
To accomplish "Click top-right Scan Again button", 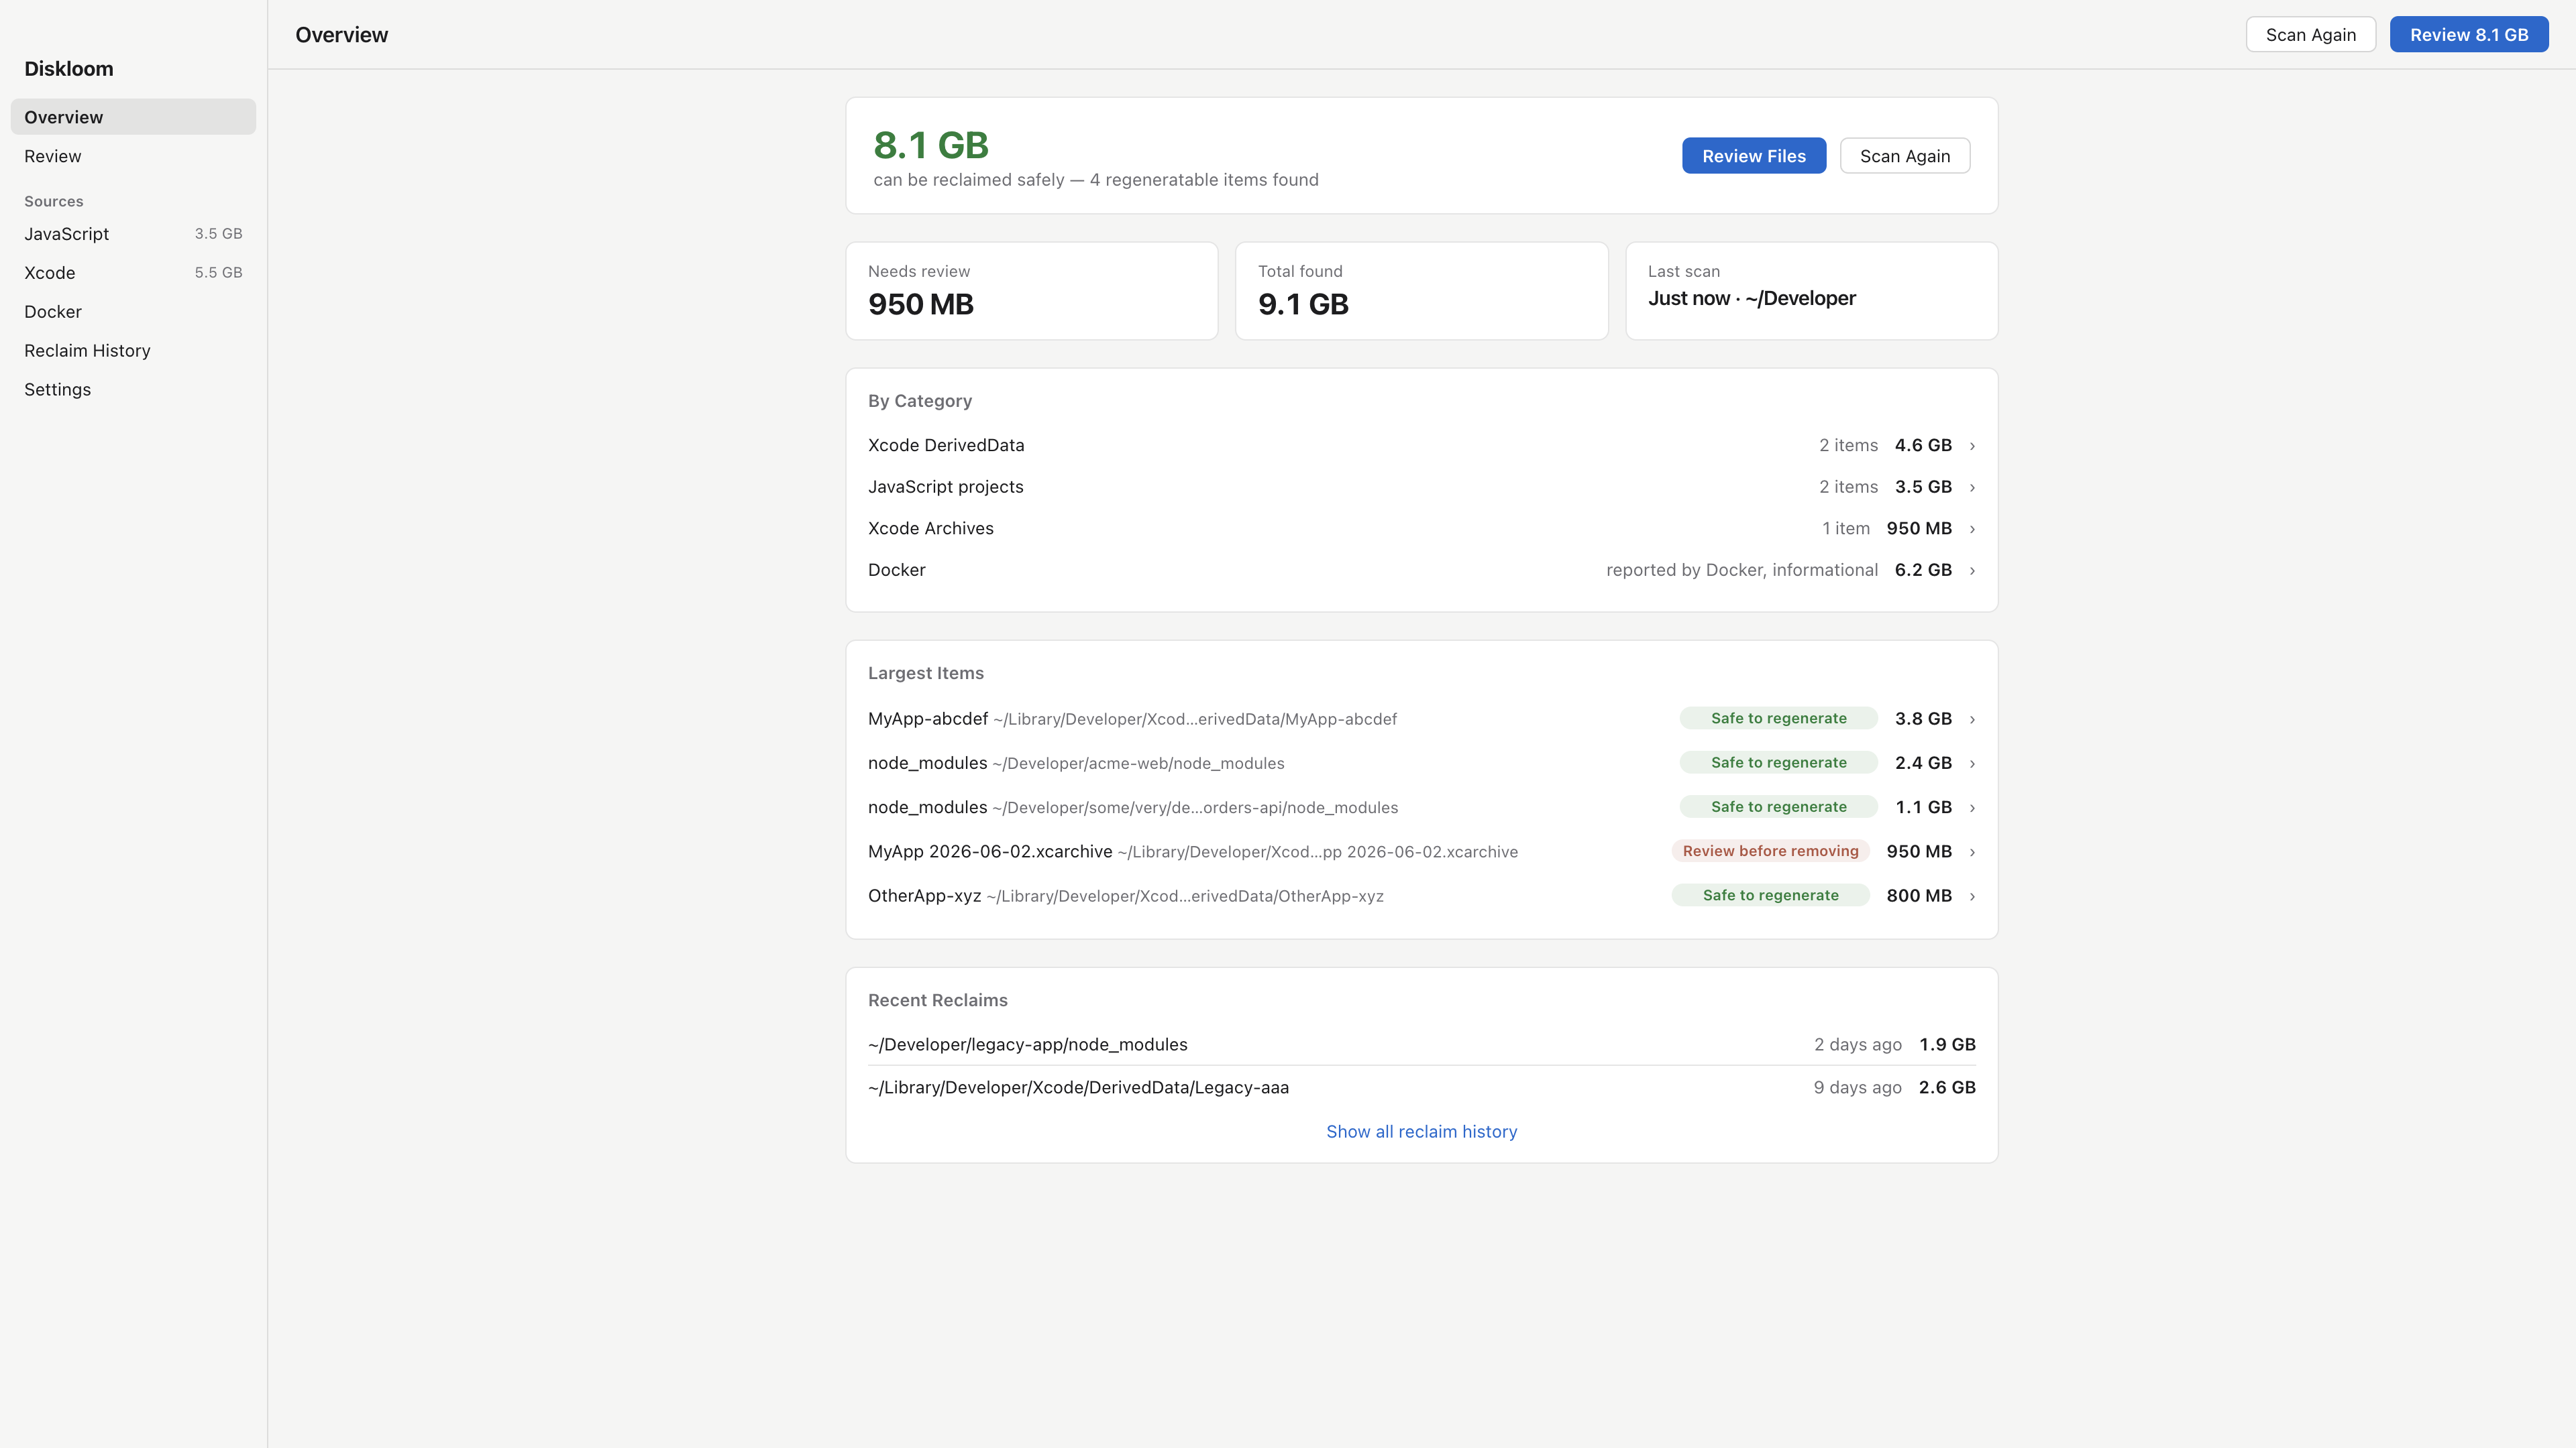I will [2310, 35].
